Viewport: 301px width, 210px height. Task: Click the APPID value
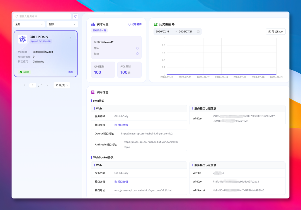(218, 173)
